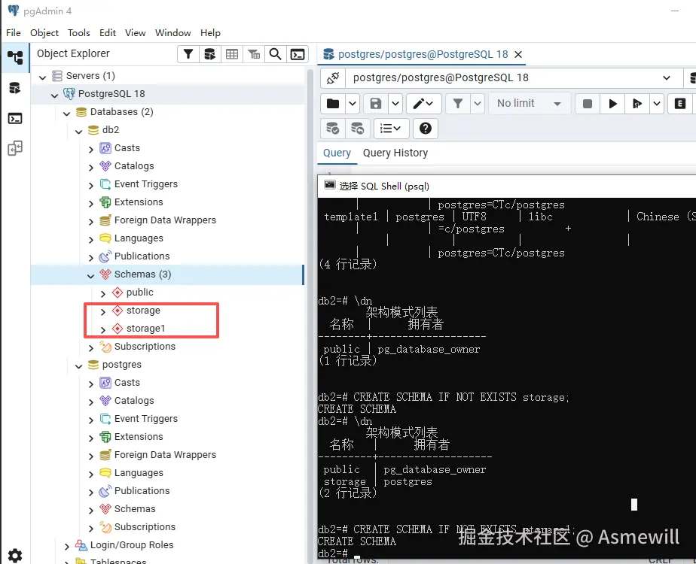This screenshot has width=696, height=564.
Task: Collapse the db2 database node
Action: coord(78,131)
